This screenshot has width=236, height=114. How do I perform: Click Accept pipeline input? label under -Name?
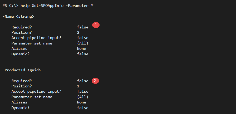tap(36, 38)
